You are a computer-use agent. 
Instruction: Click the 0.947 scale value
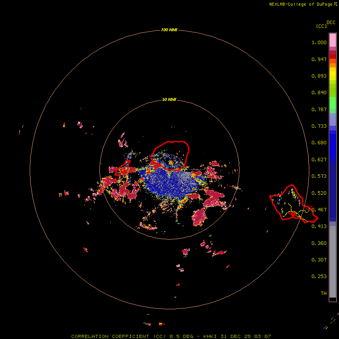point(319,59)
